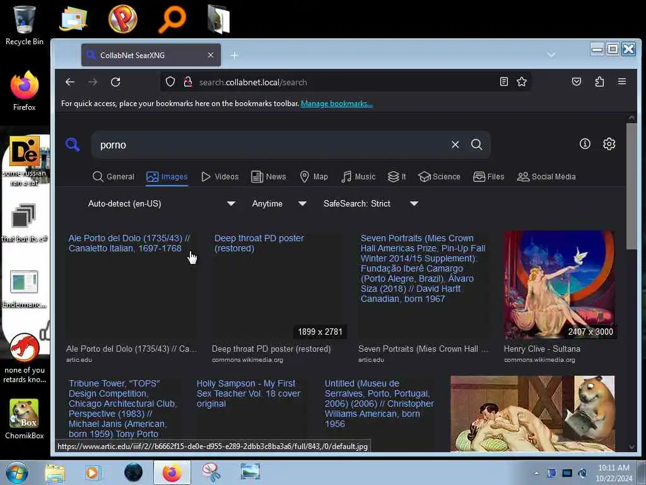Open the Auto-detect (en-US) language dropdown

point(161,204)
